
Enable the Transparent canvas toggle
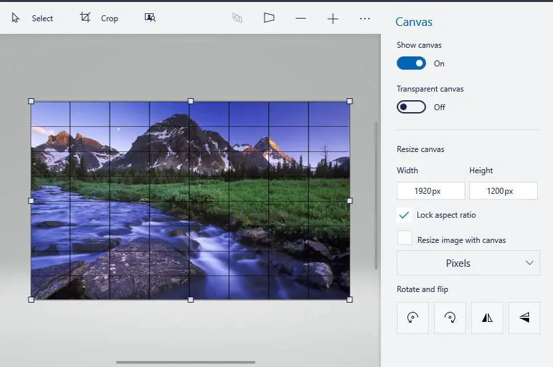click(x=411, y=107)
